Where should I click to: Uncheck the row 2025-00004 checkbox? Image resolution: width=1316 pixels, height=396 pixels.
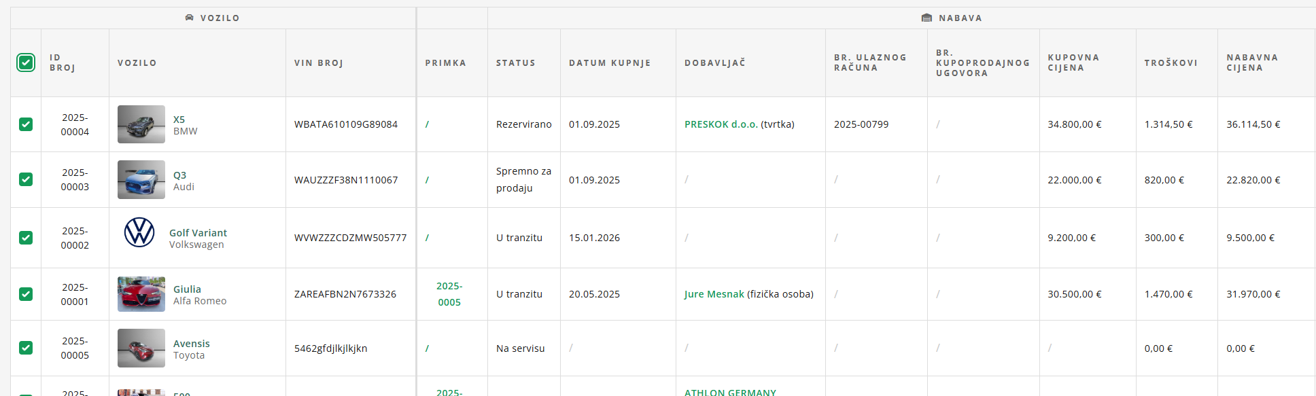click(x=26, y=124)
